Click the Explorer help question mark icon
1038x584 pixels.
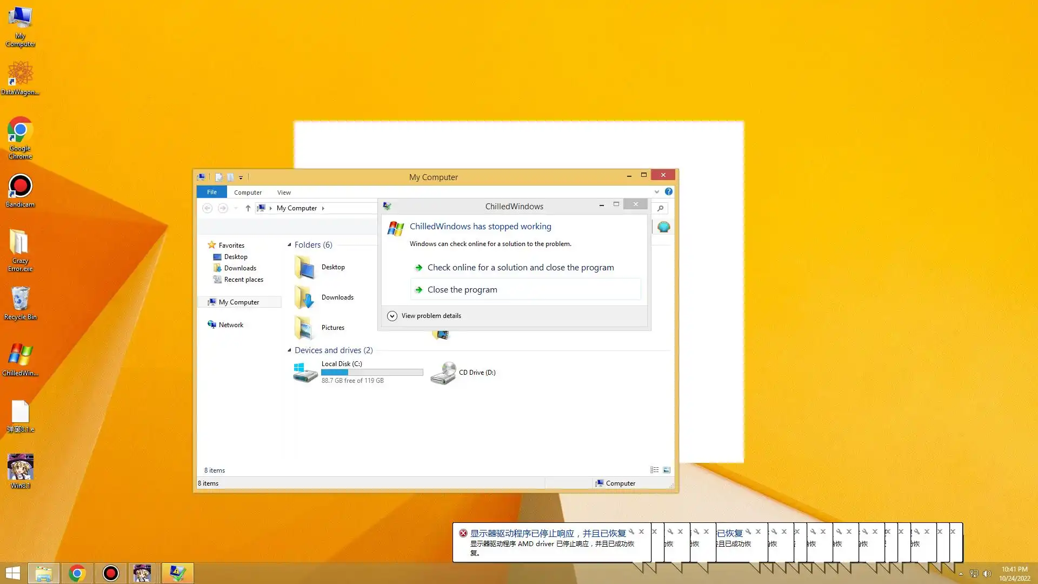pos(669,191)
